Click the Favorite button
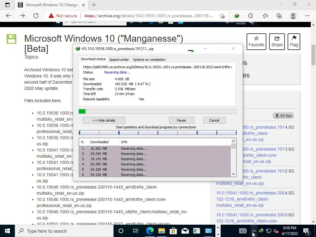 click(256, 42)
